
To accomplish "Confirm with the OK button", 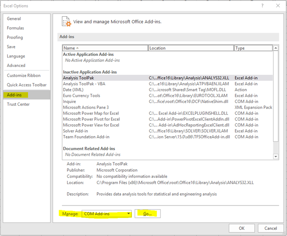I will (242, 228).
